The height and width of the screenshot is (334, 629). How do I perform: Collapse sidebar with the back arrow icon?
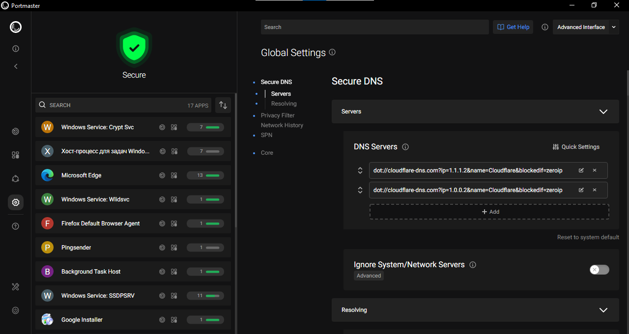coord(16,66)
